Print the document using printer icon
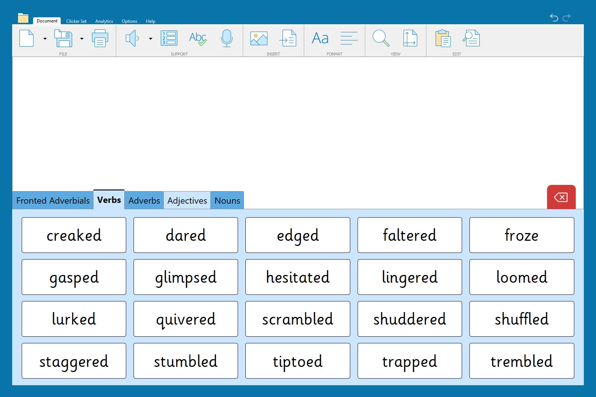Viewport: 596px width, 397px height. tap(100, 38)
